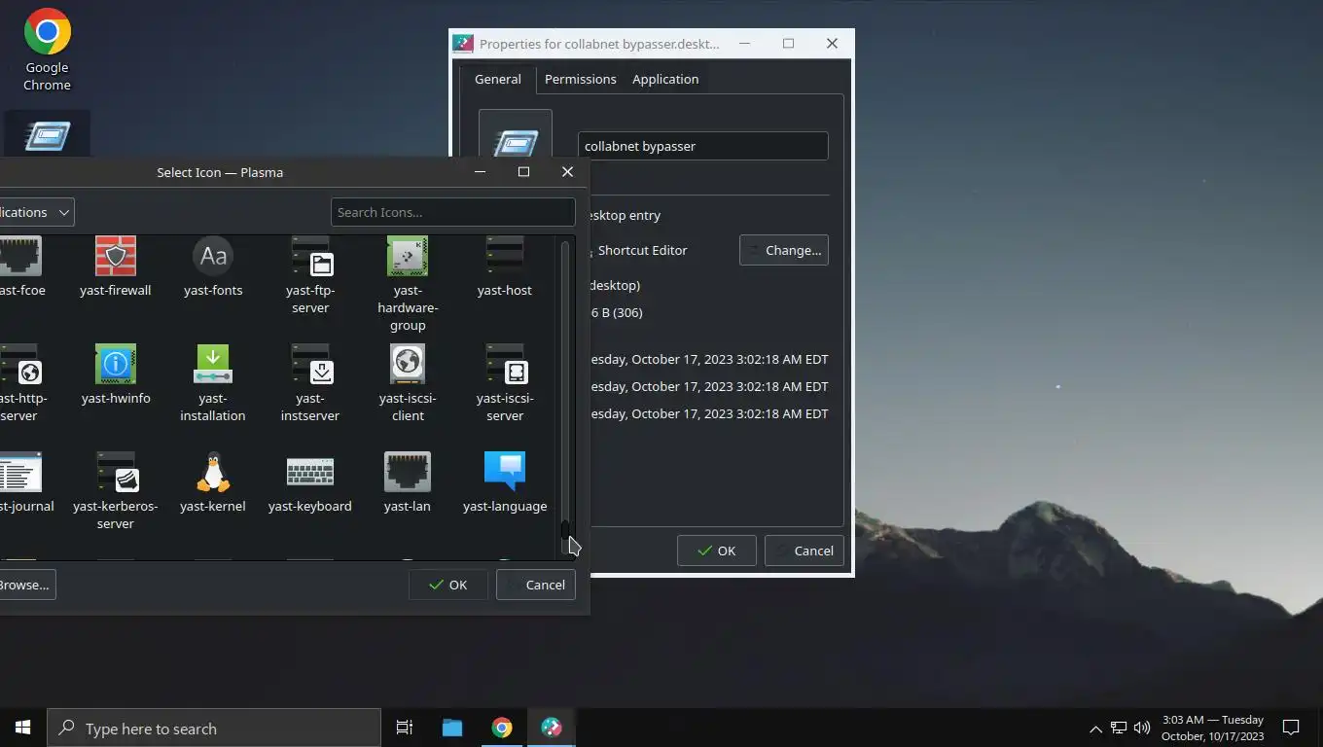Click Browse in Select Icon dialog
The width and height of the screenshot is (1323, 747).
coord(27,585)
